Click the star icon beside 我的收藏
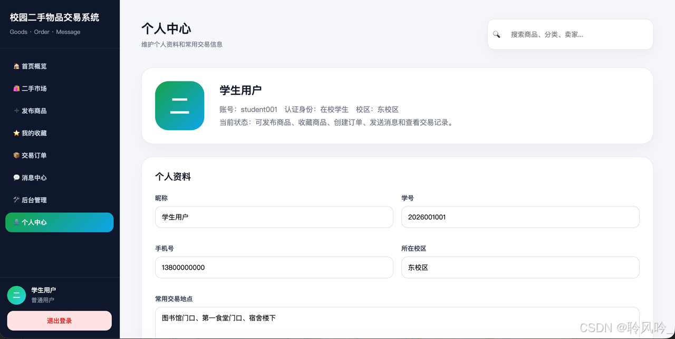 point(16,133)
